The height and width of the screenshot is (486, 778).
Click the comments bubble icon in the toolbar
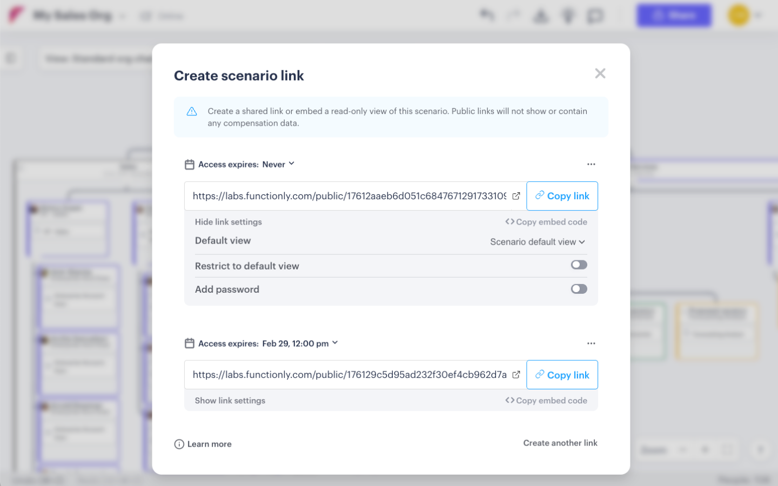coord(595,16)
